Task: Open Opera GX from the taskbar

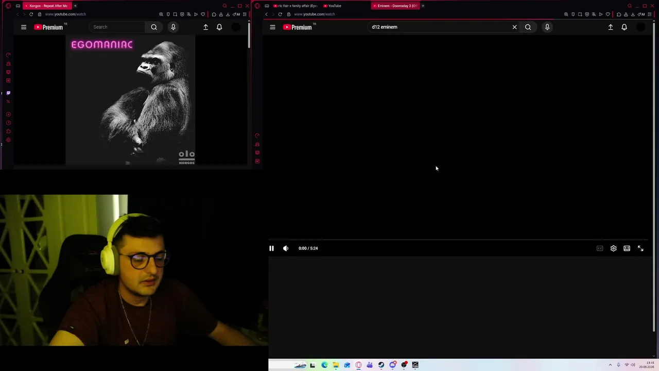Action: 358,365
